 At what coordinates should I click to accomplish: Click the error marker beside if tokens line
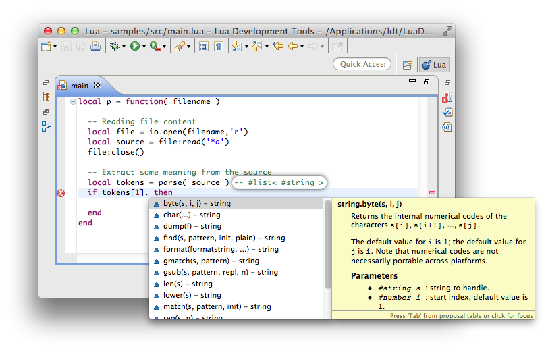point(61,193)
